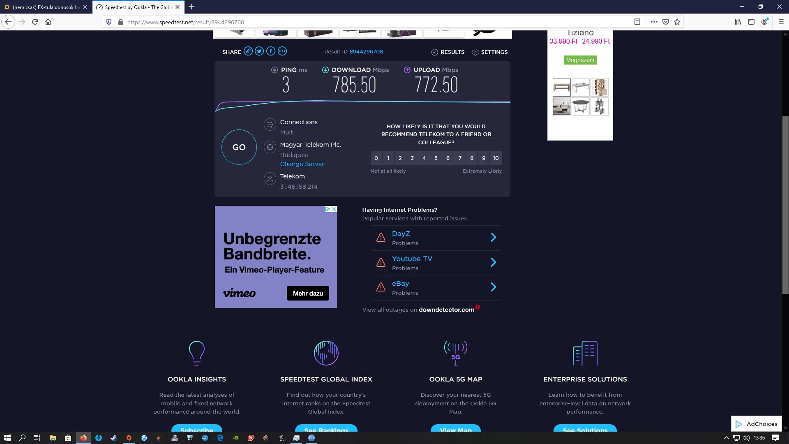Open Windows Start menu

7,438
